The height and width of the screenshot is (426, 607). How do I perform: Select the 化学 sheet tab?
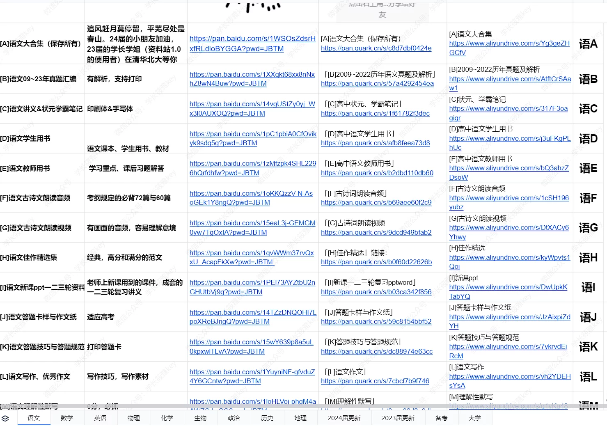point(167,418)
